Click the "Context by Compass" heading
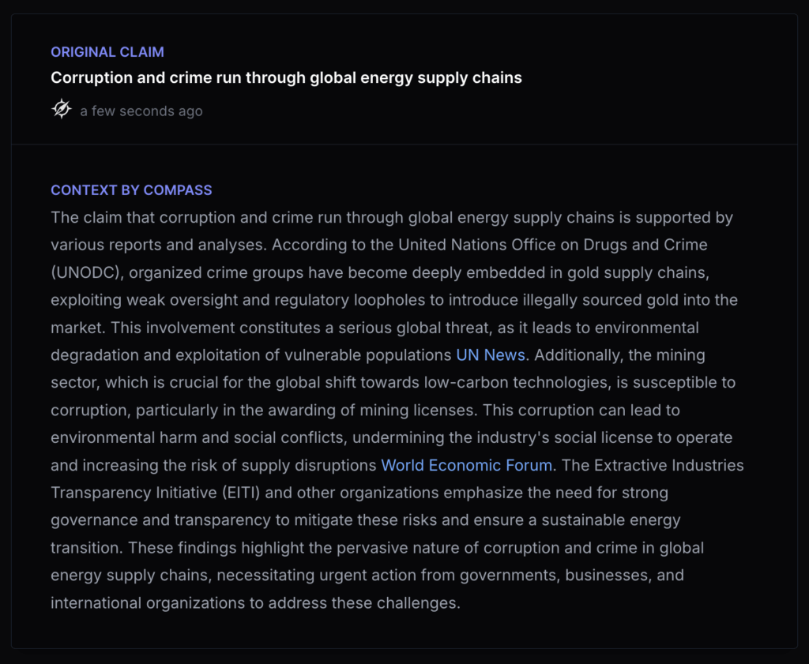809x664 pixels. pyautogui.click(x=131, y=190)
